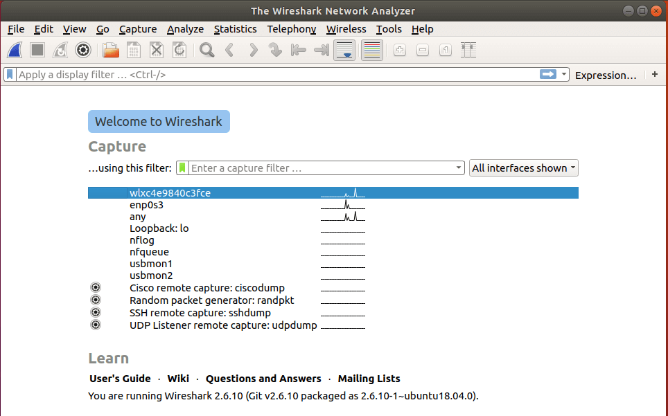Image resolution: width=668 pixels, height=416 pixels.
Task: Open capture filter bookmarks green icon
Action: point(182,168)
